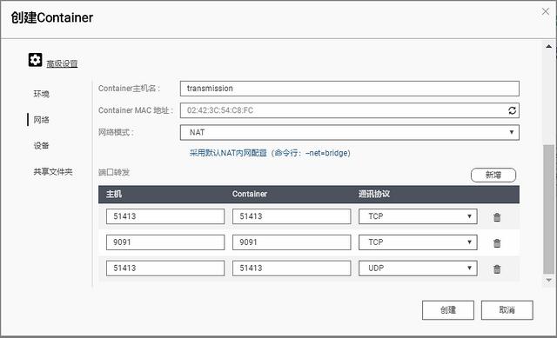Switch to the 环境 settings tab
557x338 pixels.
click(41, 94)
